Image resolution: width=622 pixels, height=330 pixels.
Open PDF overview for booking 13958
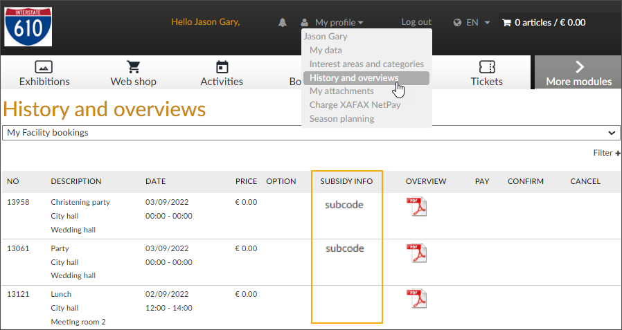(x=416, y=207)
